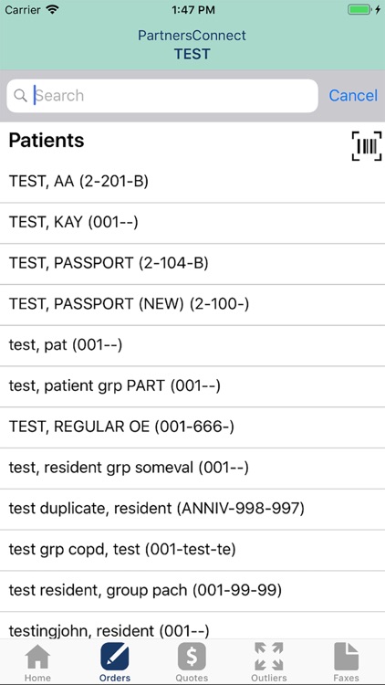Open the Faxes document icon
The width and height of the screenshot is (385, 685).
click(346, 657)
